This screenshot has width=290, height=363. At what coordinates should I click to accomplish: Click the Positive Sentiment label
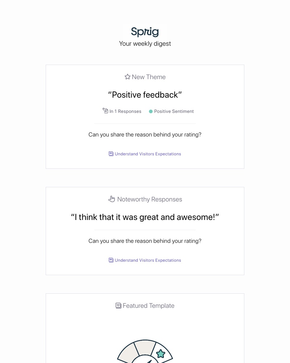click(x=174, y=111)
